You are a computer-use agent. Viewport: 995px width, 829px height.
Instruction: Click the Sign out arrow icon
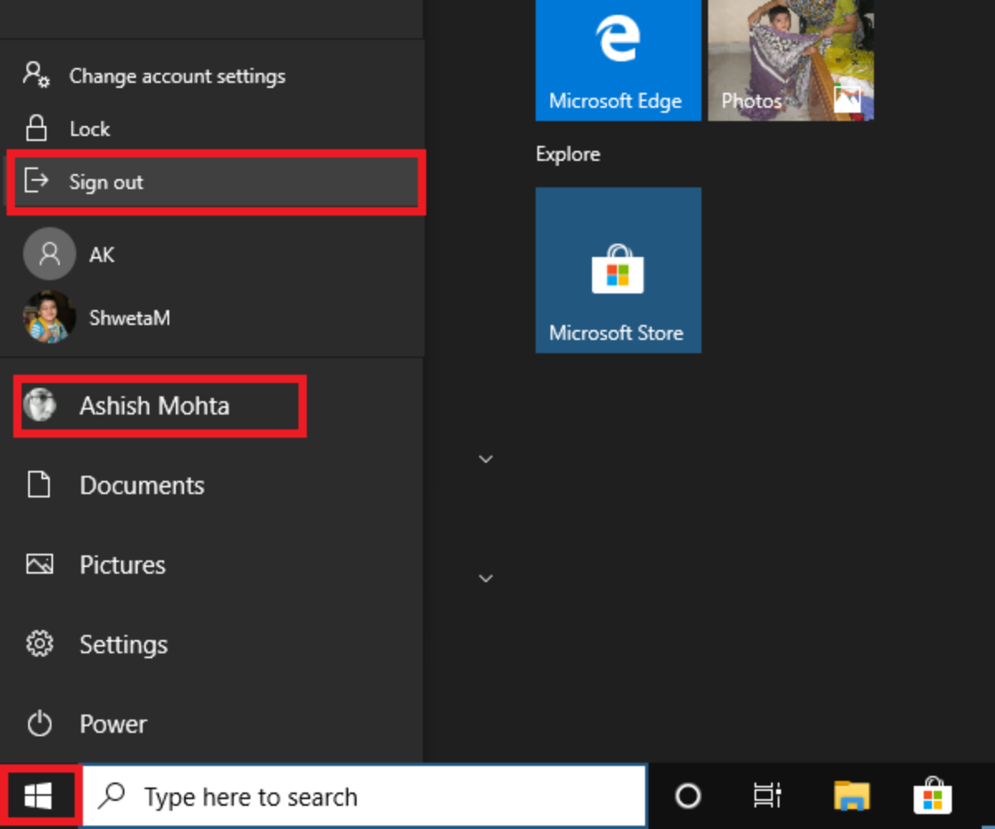click(x=36, y=180)
